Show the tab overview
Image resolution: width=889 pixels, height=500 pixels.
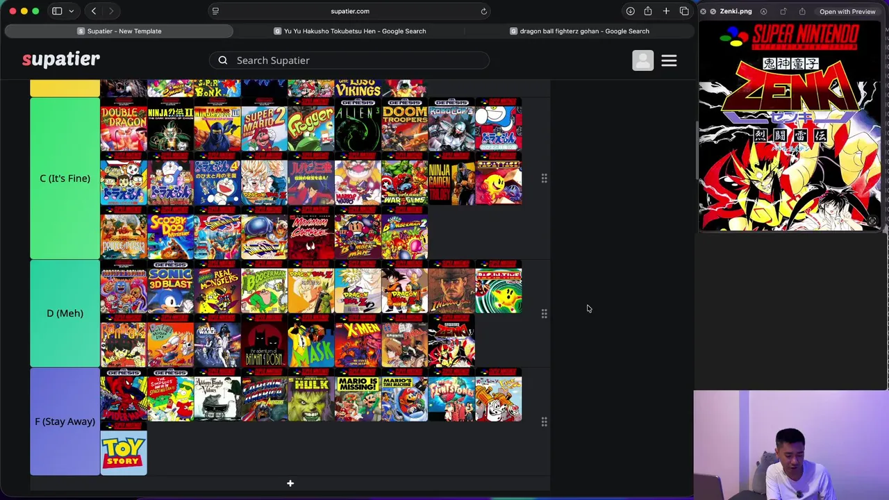[684, 11]
